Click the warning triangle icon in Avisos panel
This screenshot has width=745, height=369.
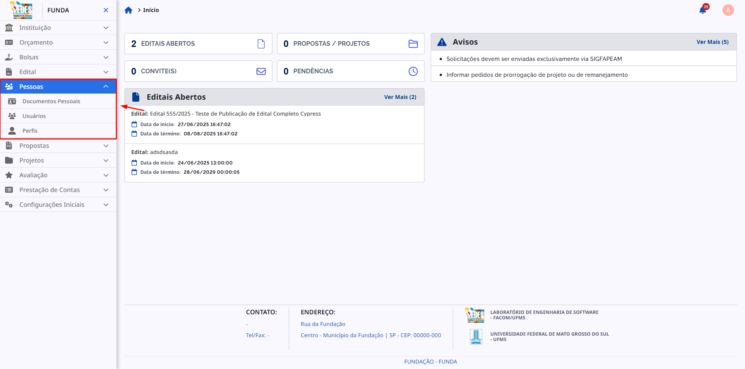coord(442,42)
